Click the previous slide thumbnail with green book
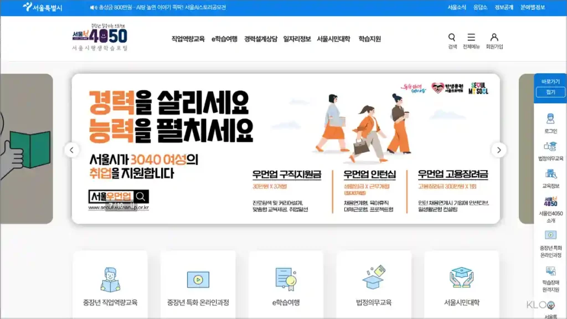 [x=27, y=148]
